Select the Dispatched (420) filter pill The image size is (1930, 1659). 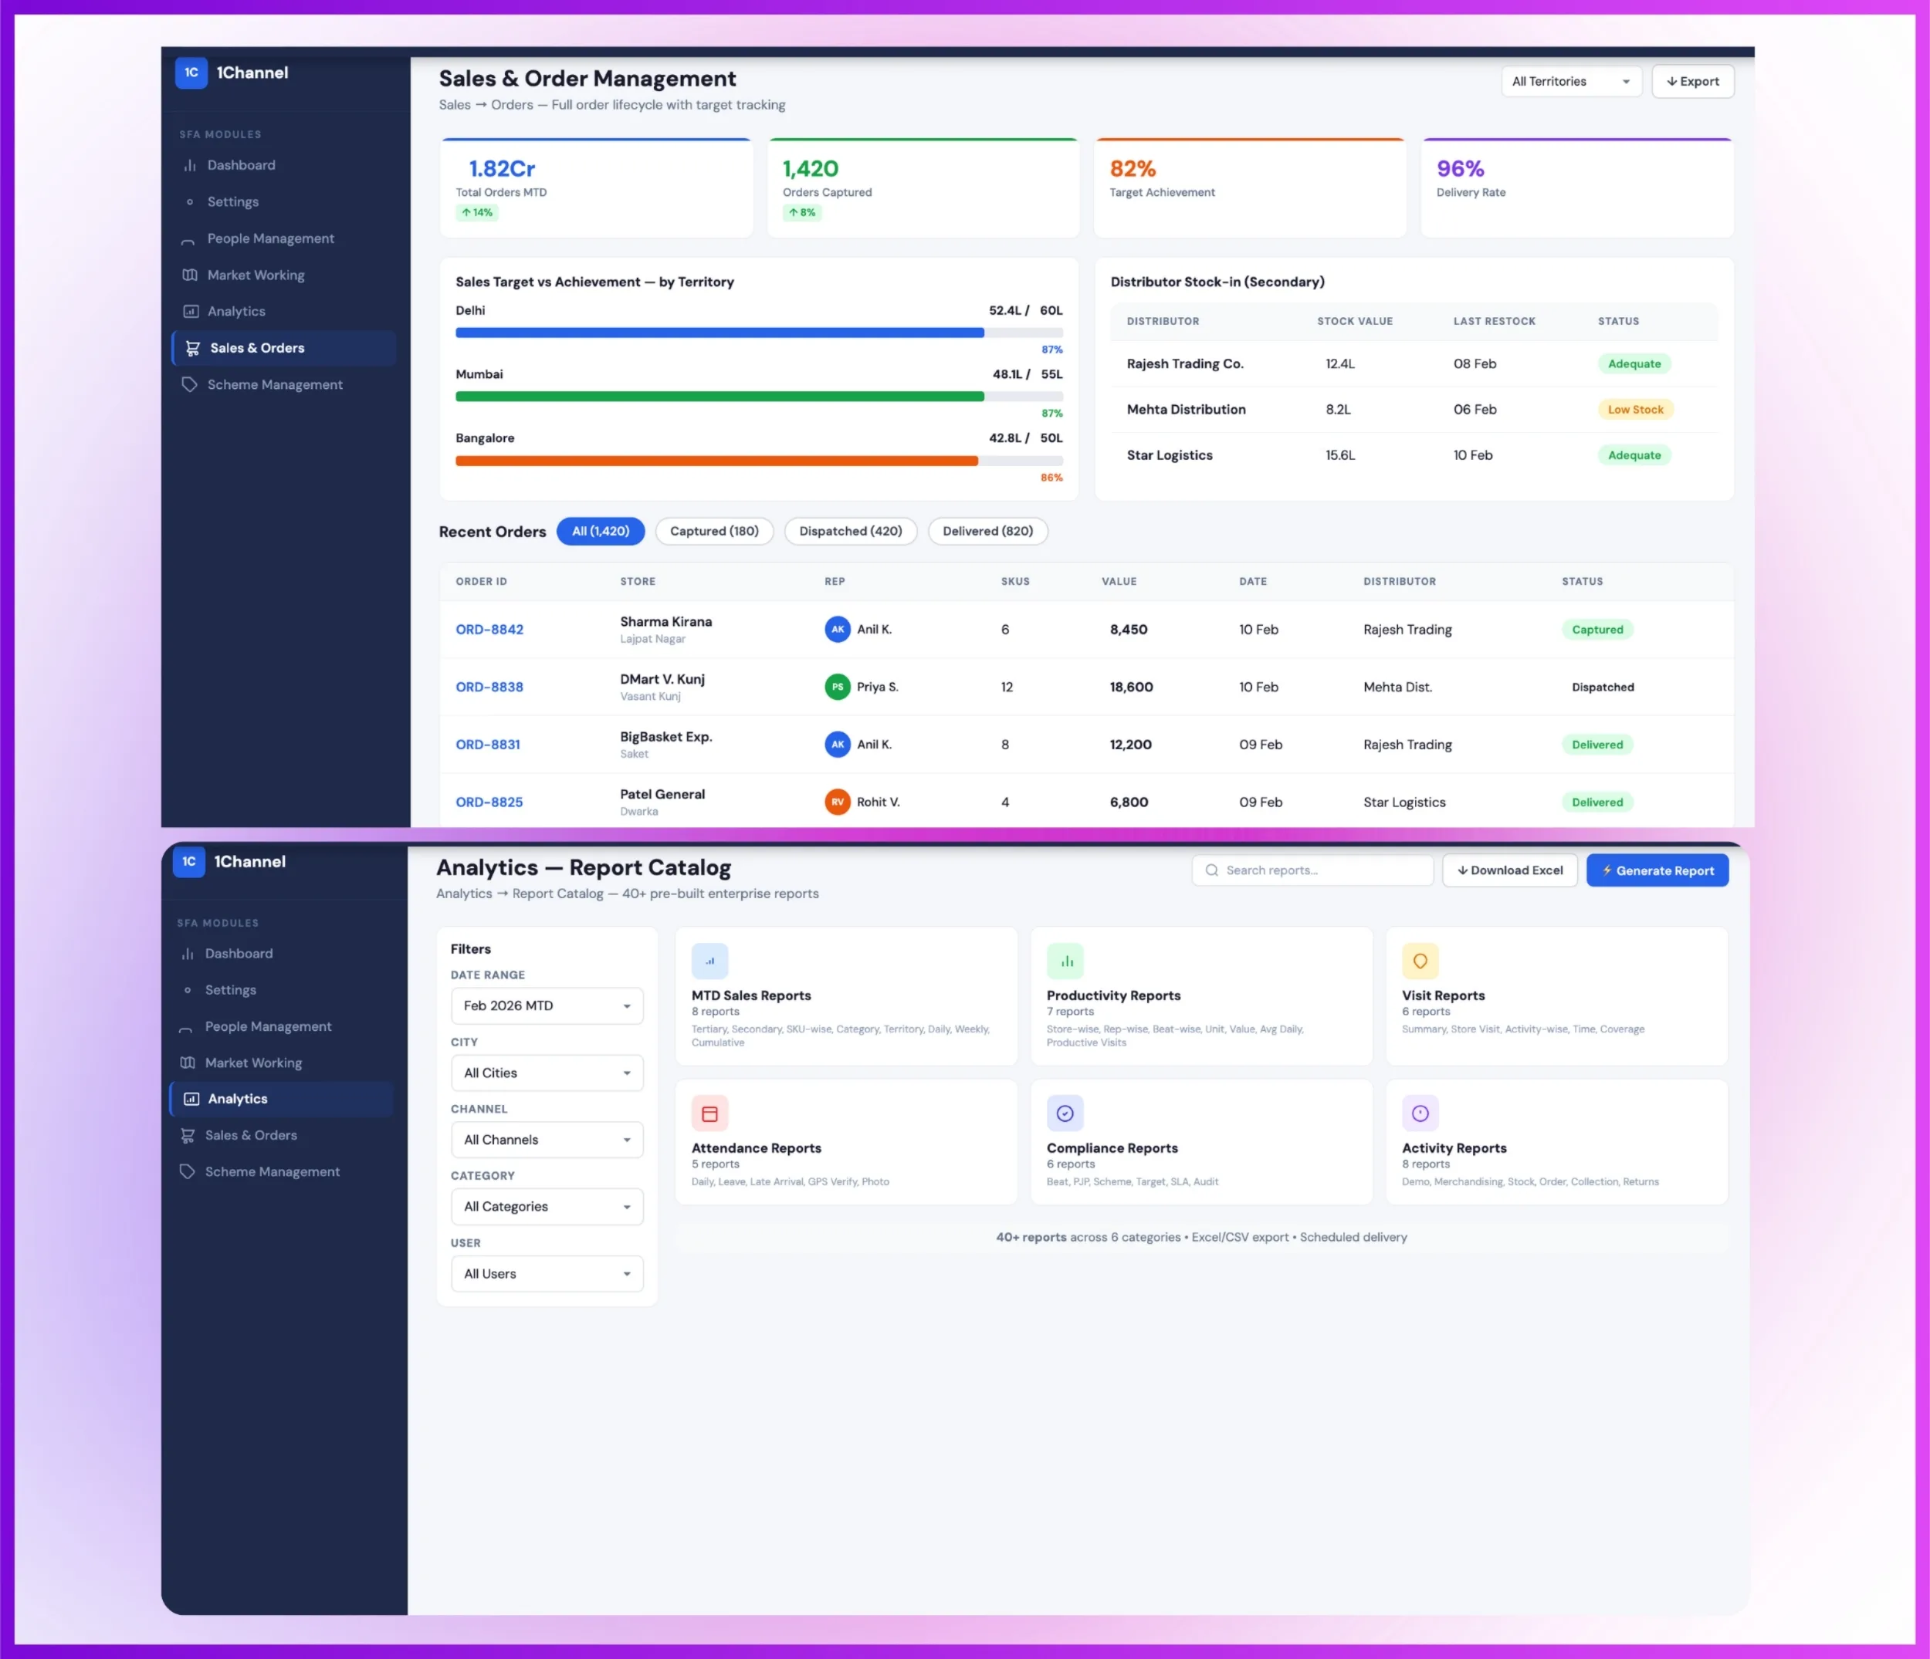pos(851,531)
